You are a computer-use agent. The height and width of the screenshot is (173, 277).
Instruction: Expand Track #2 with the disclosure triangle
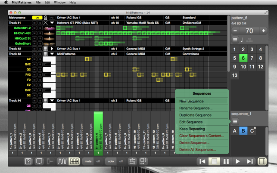[52, 49]
